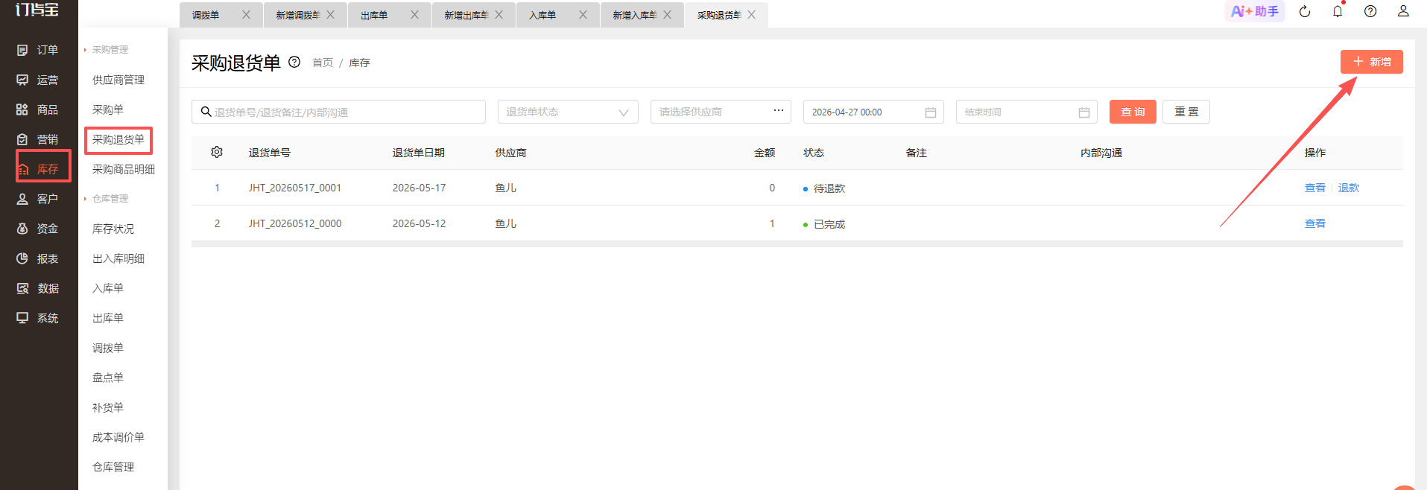The height and width of the screenshot is (490, 1427).
Task: Collapse the 采购管理 menu group
Action: point(107,50)
